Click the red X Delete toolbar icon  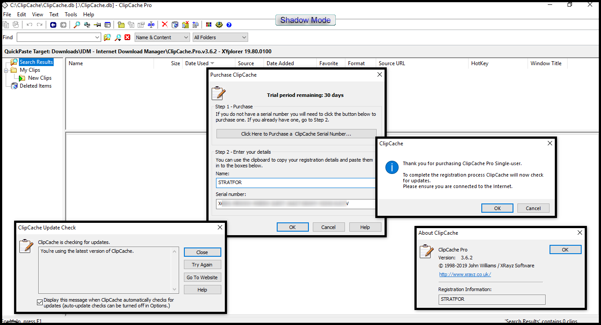pos(165,25)
